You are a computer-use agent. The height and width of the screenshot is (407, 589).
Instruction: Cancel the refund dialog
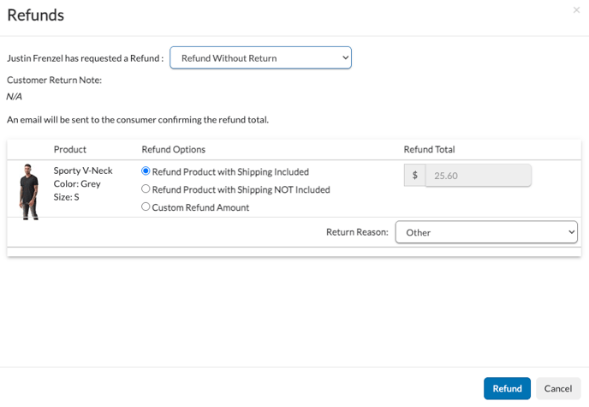557,388
